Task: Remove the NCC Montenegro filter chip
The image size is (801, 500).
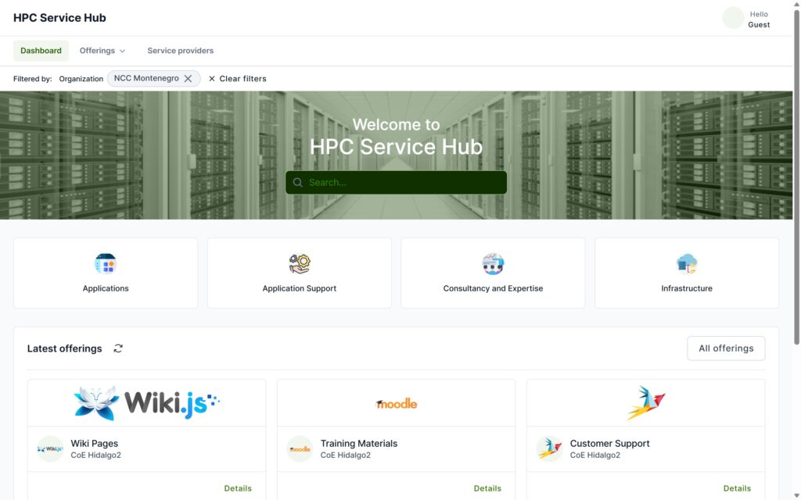Action: pos(188,79)
